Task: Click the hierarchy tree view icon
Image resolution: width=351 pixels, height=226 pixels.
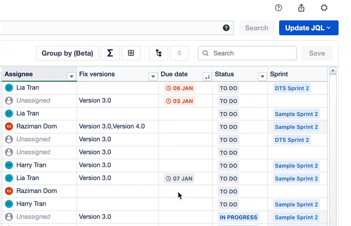Action: pyautogui.click(x=159, y=53)
